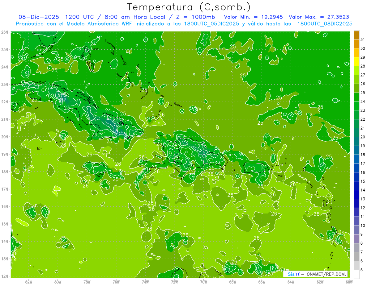Click the legend value 20
Viewport: 371px width, 286px height.
pyautogui.click(x=363, y=137)
